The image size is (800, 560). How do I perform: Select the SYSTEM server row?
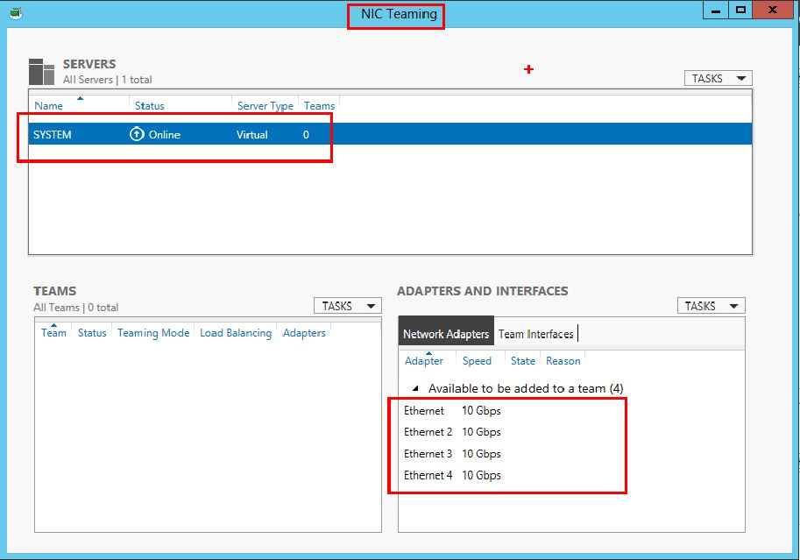tap(53, 135)
